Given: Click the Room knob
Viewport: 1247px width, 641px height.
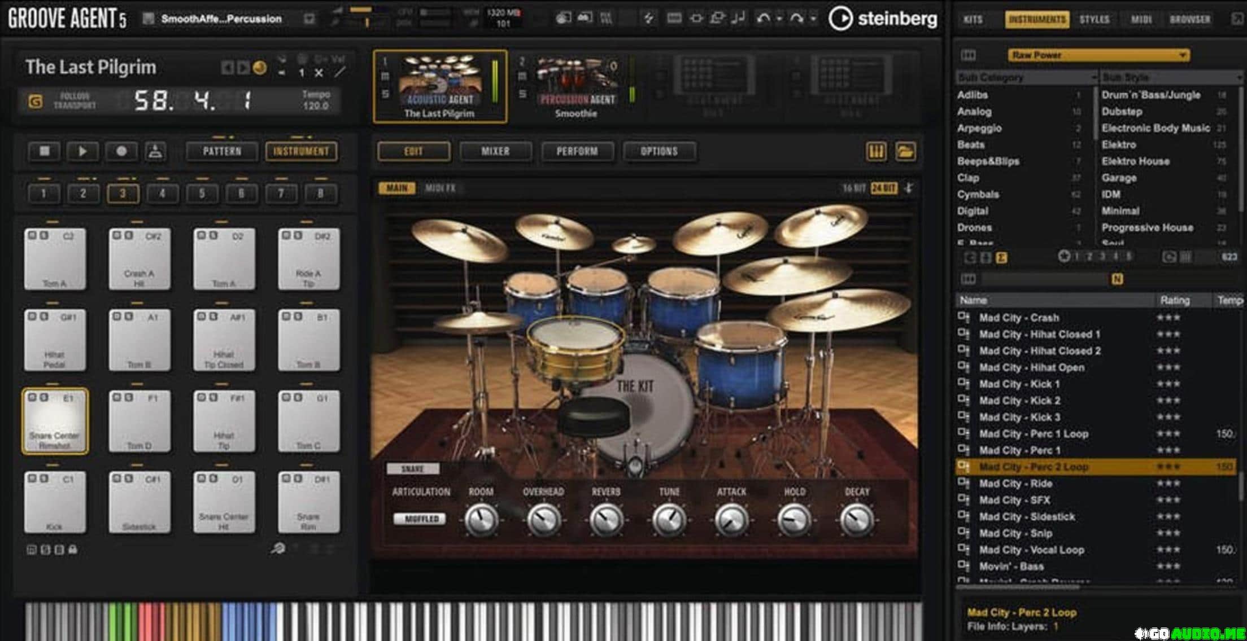Looking at the screenshot, I should click(481, 520).
